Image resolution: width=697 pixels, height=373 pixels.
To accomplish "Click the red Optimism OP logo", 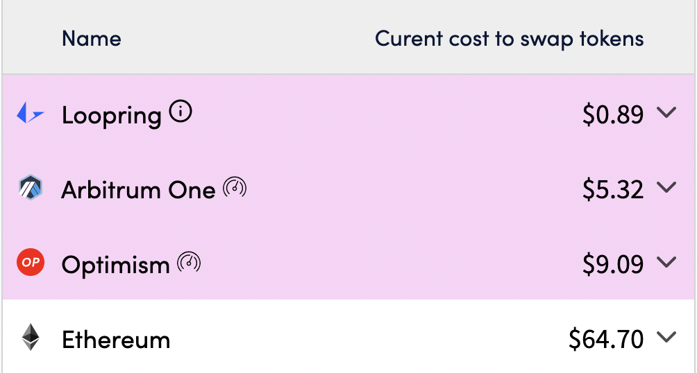I will [31, 263].
